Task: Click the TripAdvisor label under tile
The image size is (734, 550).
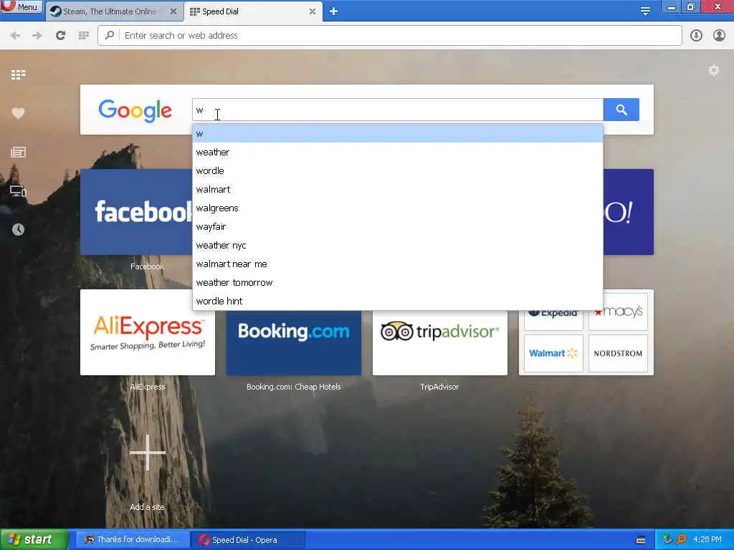Action: [x=439, y=387]
